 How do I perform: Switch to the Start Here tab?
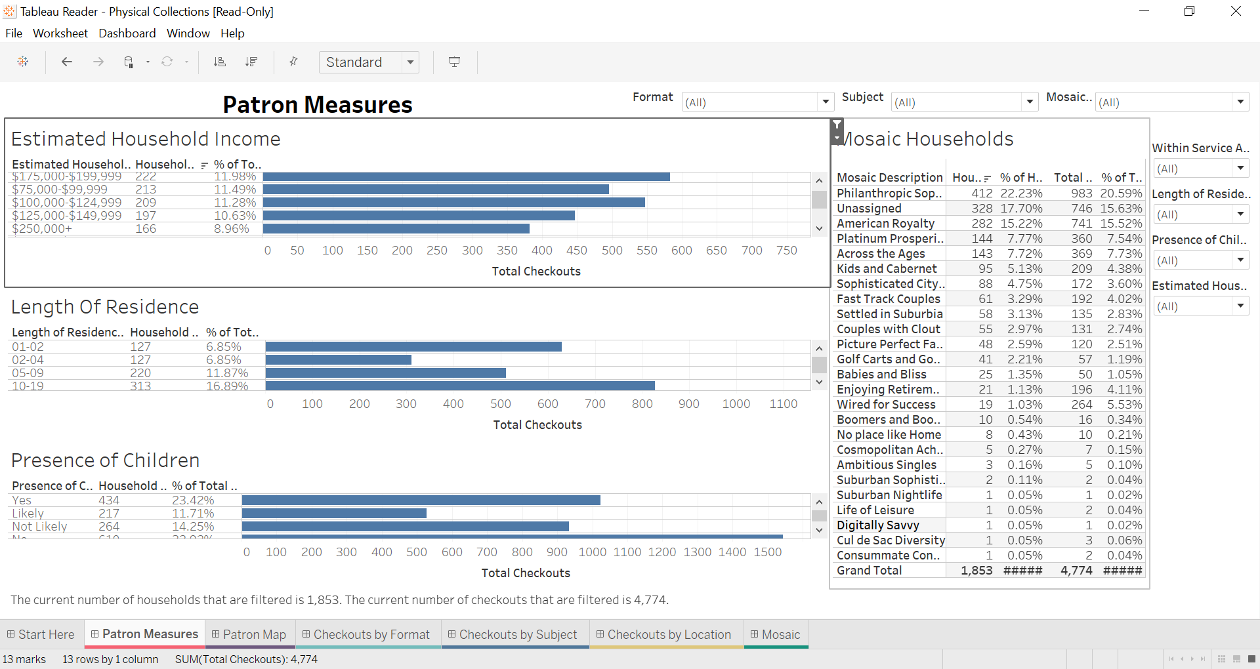(x=41, y=634)
